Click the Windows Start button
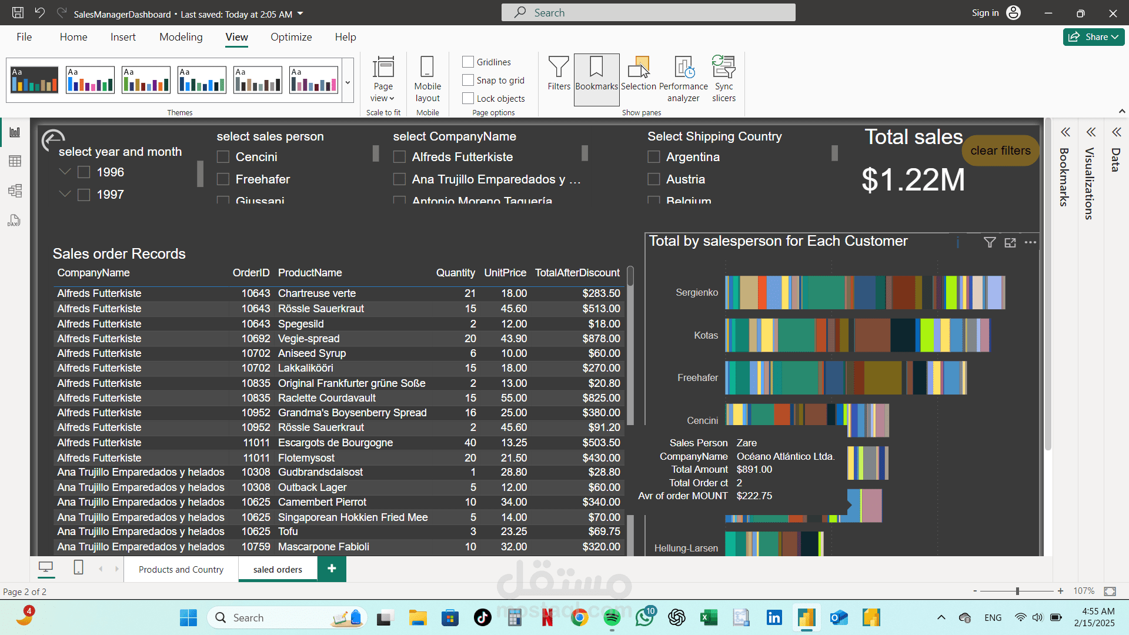 (x=188, y=617)
